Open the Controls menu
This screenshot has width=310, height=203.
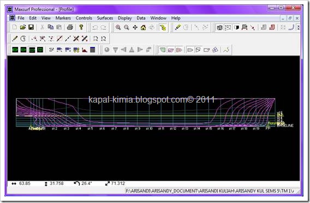tap(84, 18)
